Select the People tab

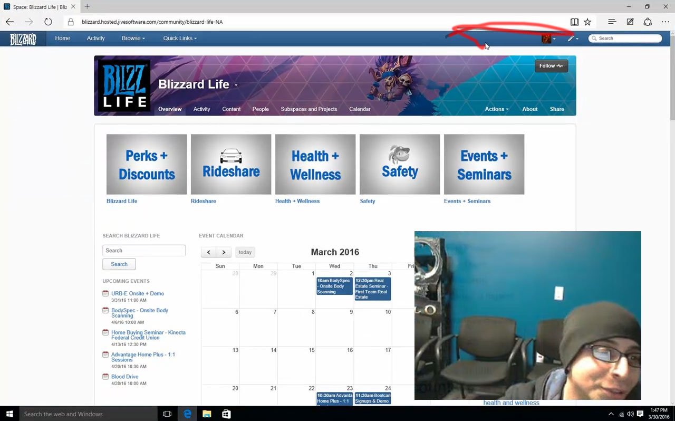pos(261,109)
